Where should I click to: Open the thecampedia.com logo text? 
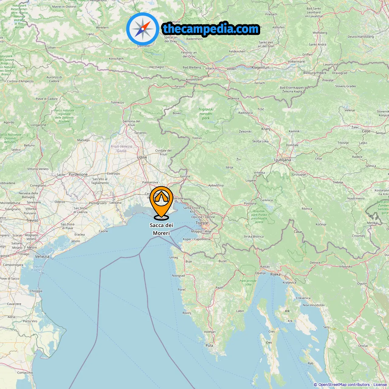tap(211, 29)
